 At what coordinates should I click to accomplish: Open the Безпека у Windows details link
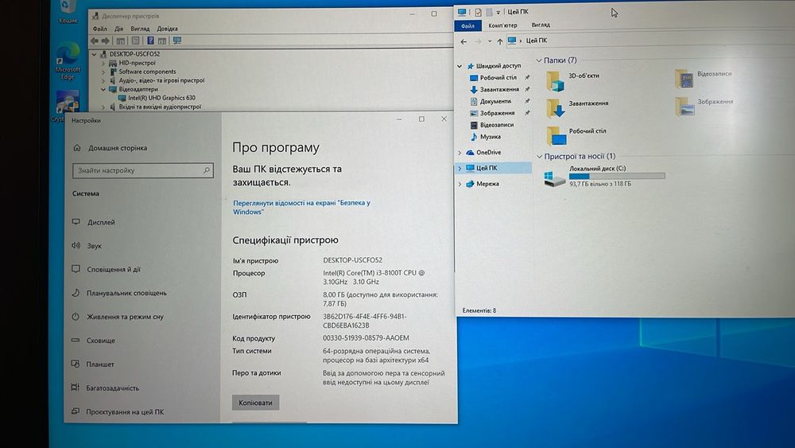click(x=301, y=208)
